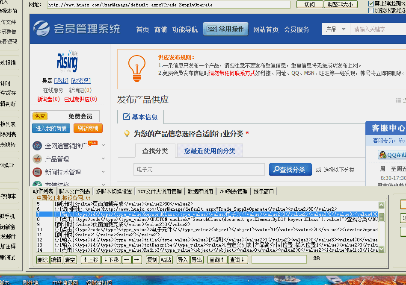Click the Rising company logo
The image size is (406, 285).
coord(67,61)
